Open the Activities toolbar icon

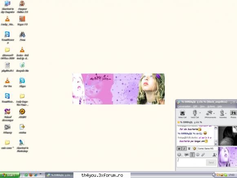[222, 114]
